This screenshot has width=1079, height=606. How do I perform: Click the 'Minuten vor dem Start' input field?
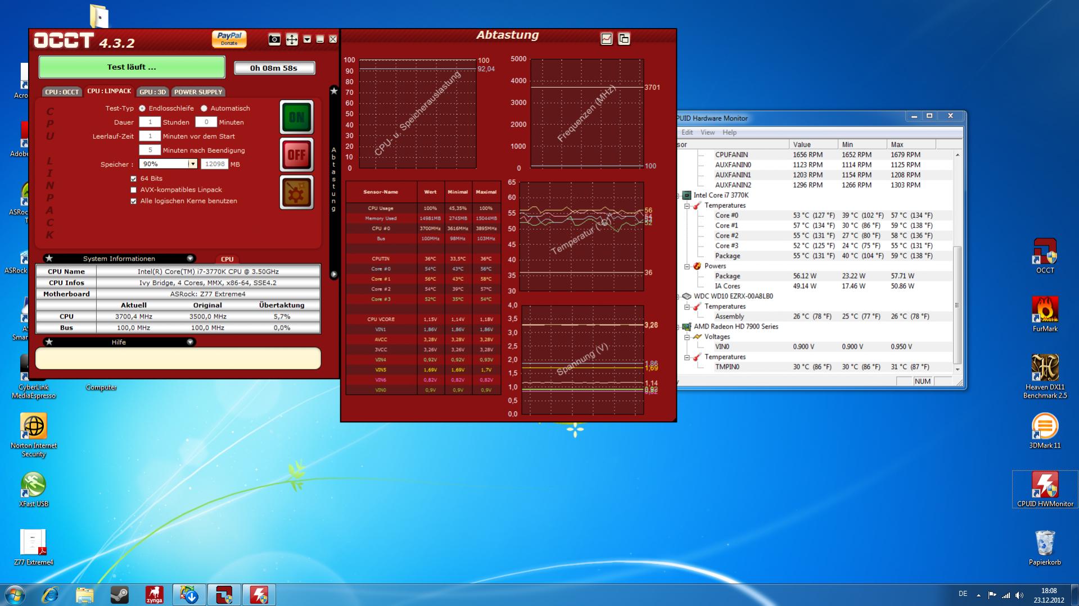pyautogui.click(x=150, y=136)
